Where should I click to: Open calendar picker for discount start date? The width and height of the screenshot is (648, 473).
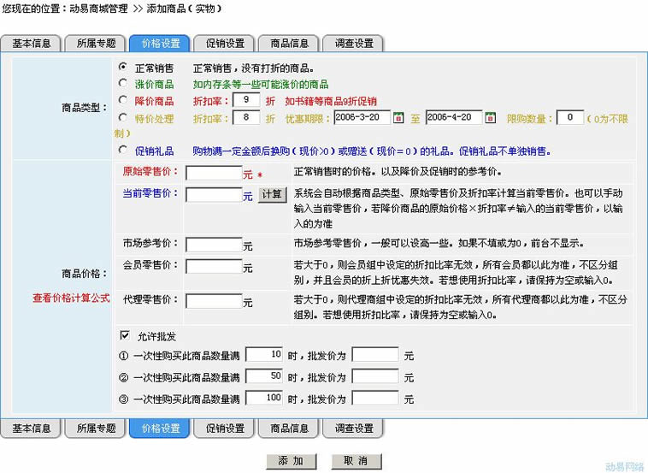point(398,118)
